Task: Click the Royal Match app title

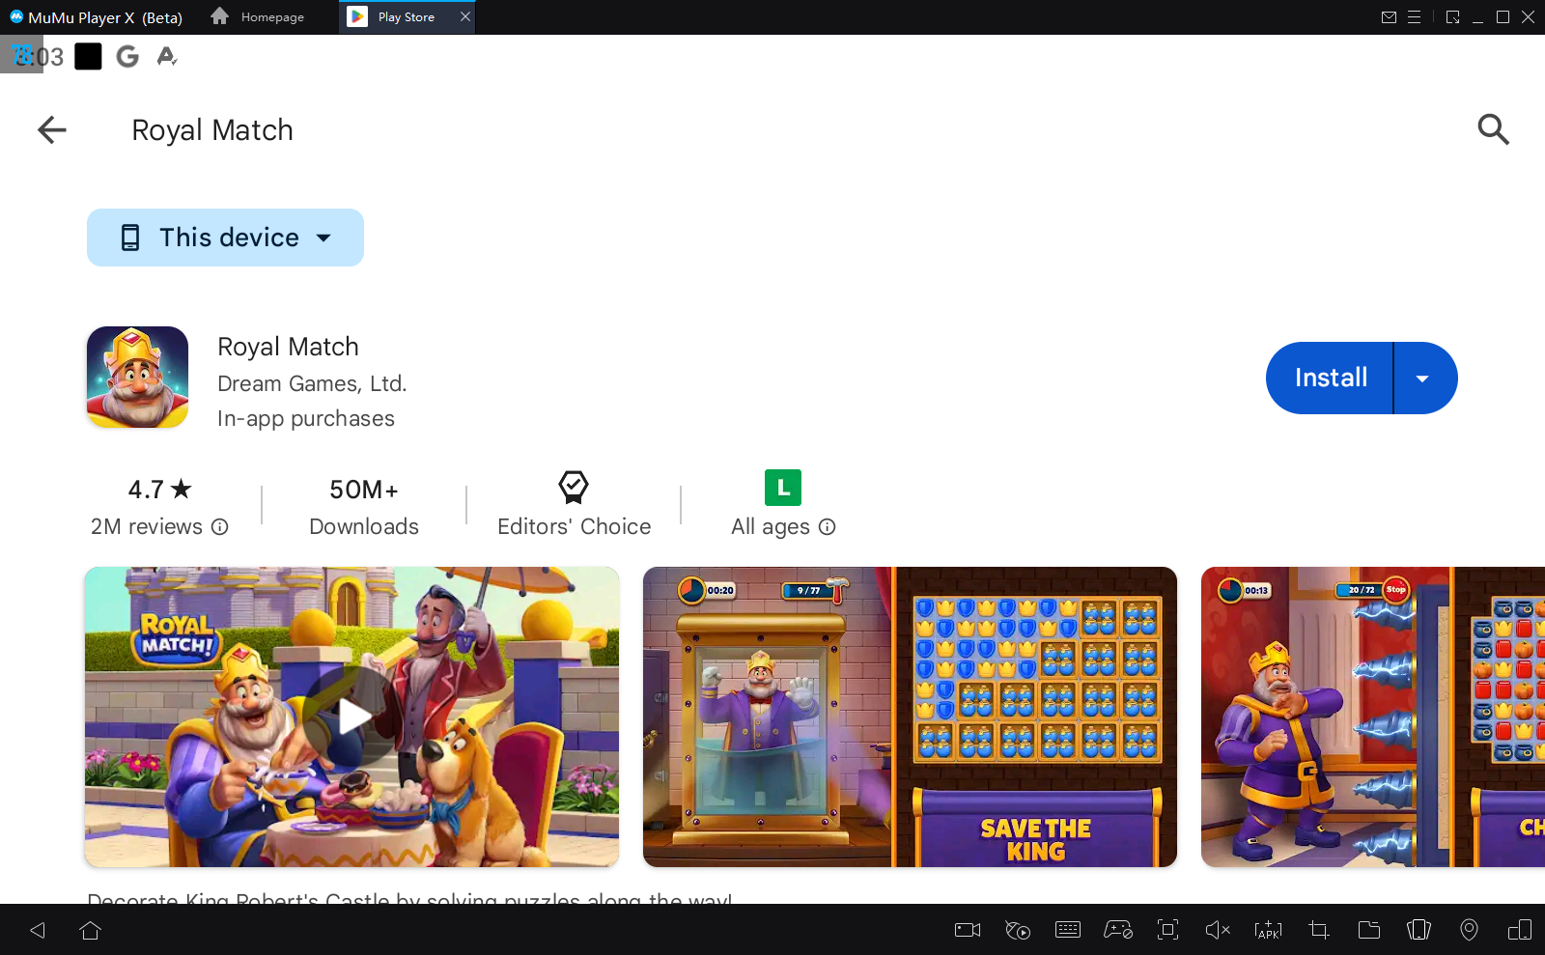Action: point(288,347)
